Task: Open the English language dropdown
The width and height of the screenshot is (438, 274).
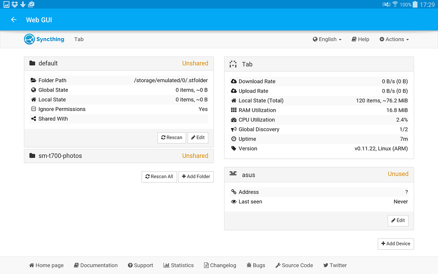Action: pos(327,39)
